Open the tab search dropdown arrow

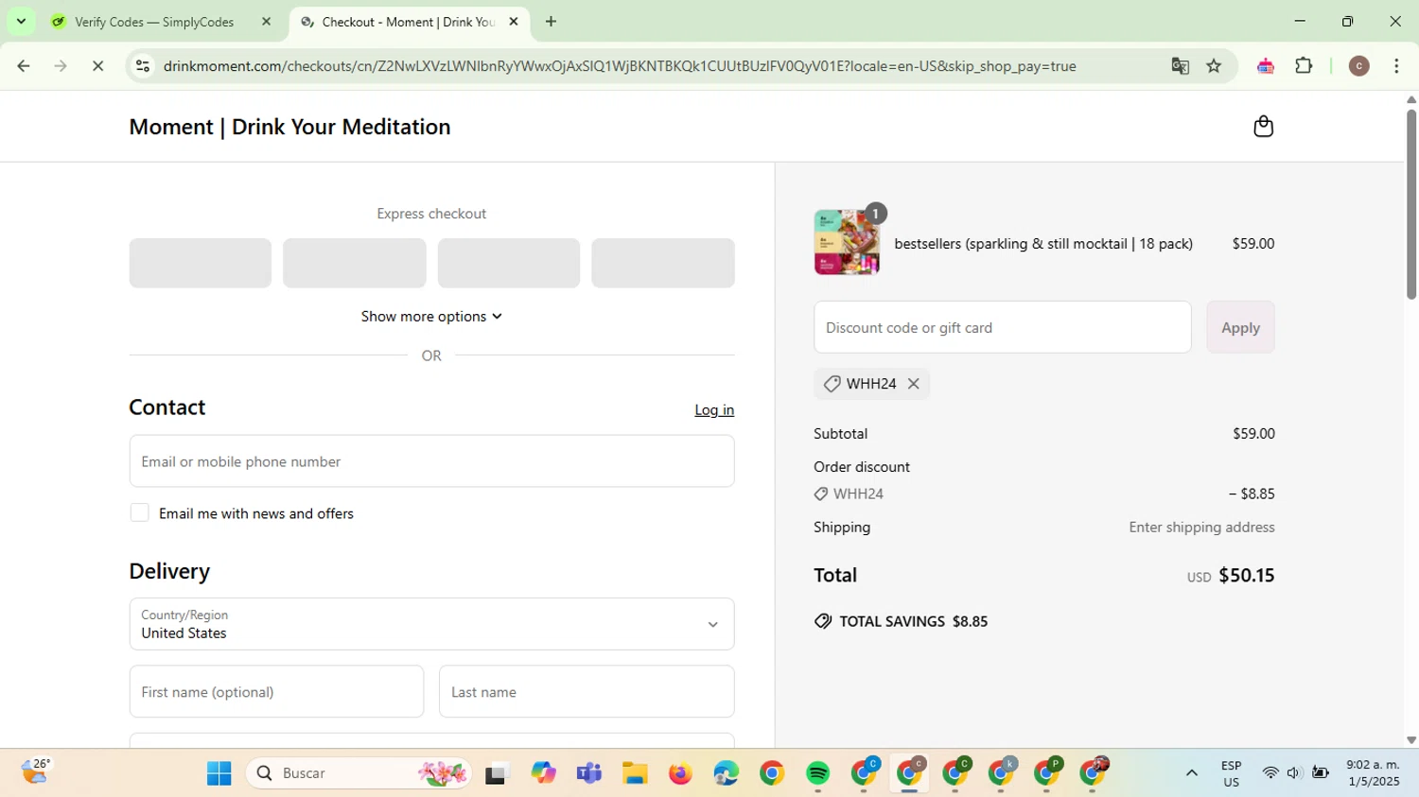point(21,21)
